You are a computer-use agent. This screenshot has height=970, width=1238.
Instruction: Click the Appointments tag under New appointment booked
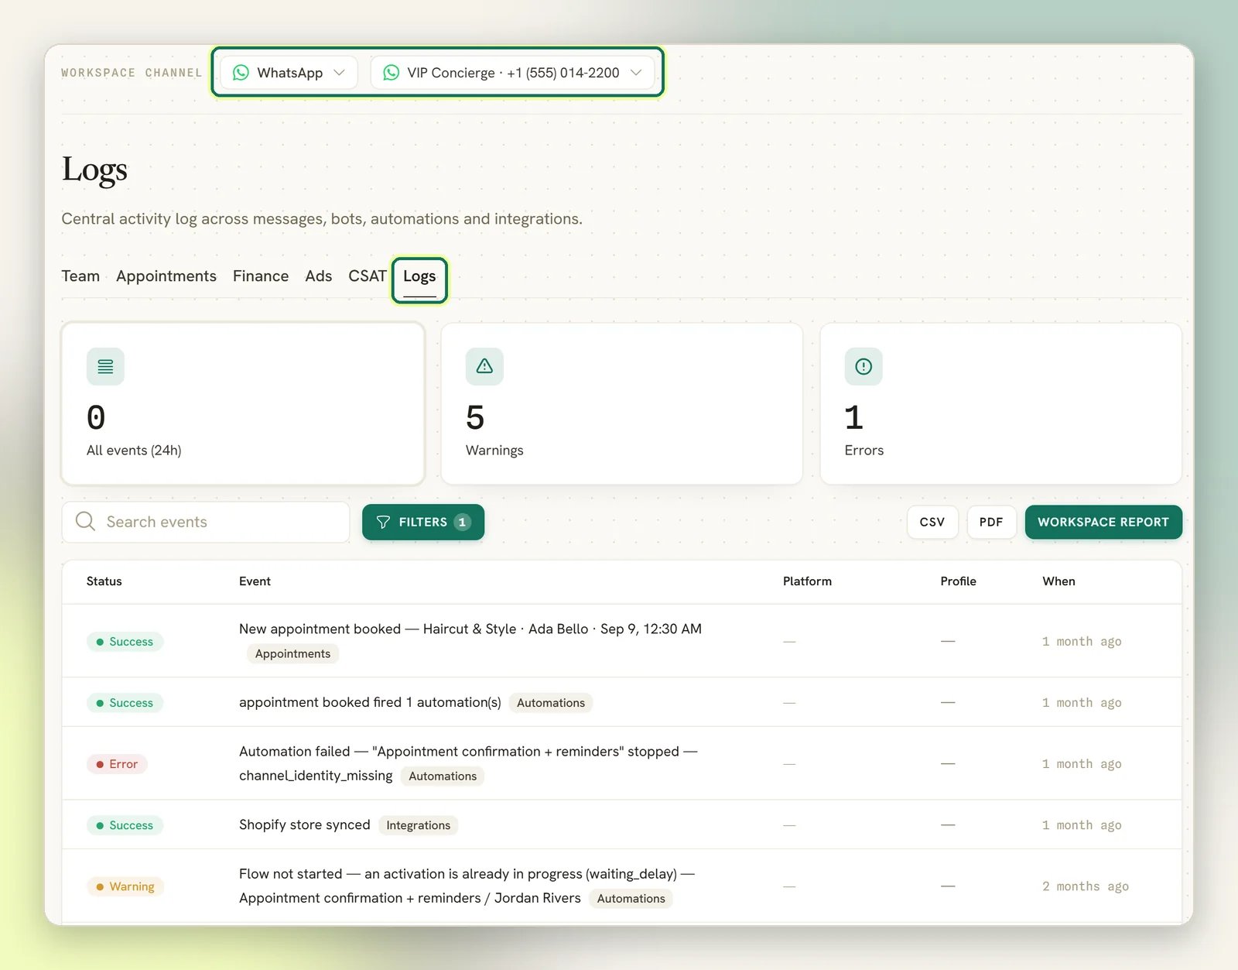click(x=292, y=654)
